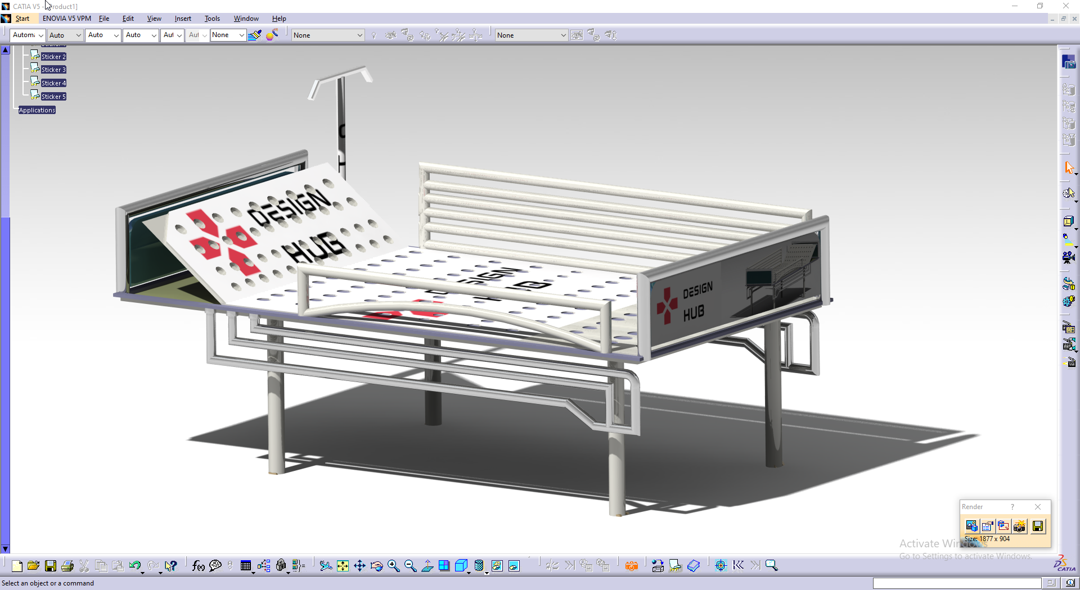The width and height of the screenshot is (1080, 590).
Task: Undo the last action
Action: coord(134,566)
